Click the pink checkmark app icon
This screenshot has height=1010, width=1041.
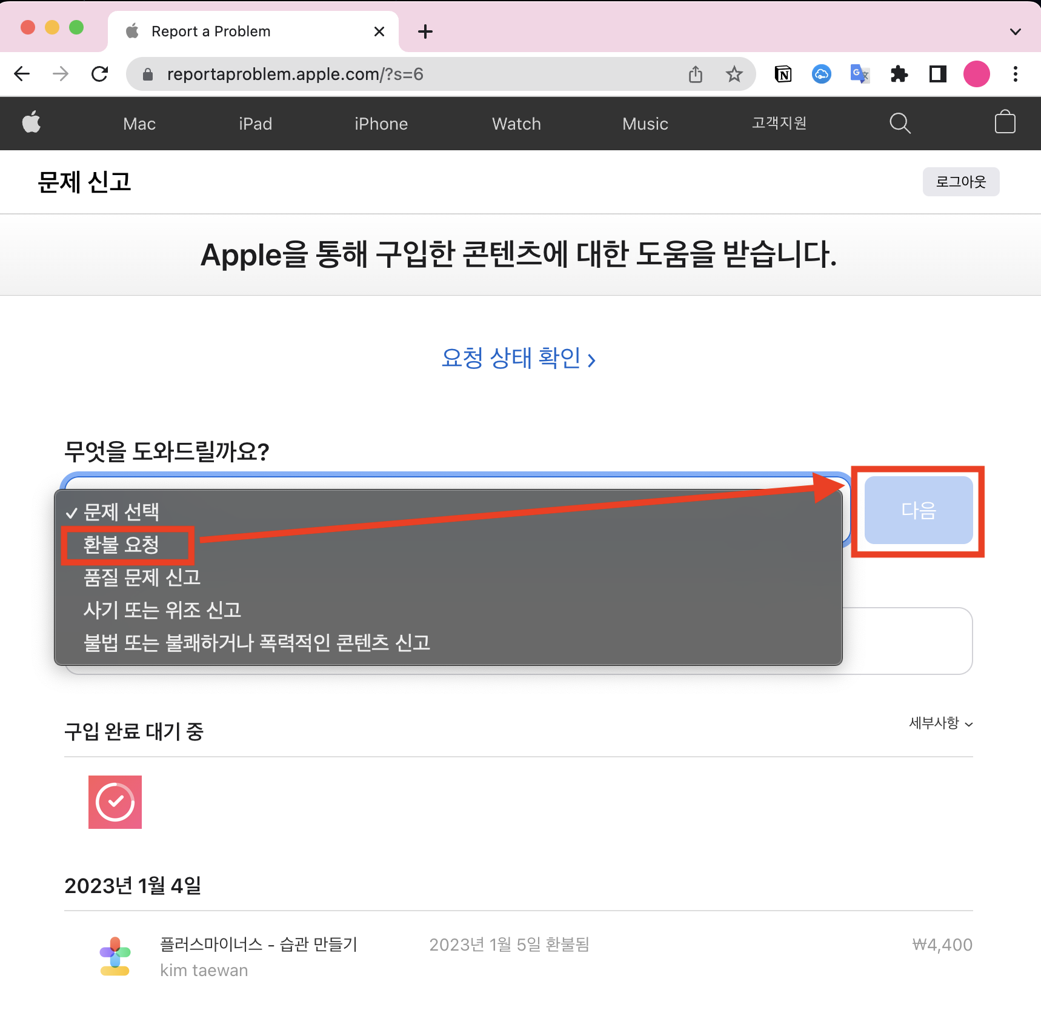[115, 802]
